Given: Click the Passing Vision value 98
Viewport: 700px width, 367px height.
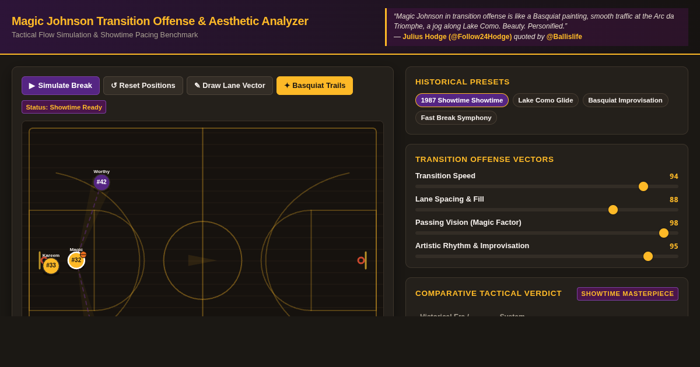Looking at the screenshot, I should point(674,223).
